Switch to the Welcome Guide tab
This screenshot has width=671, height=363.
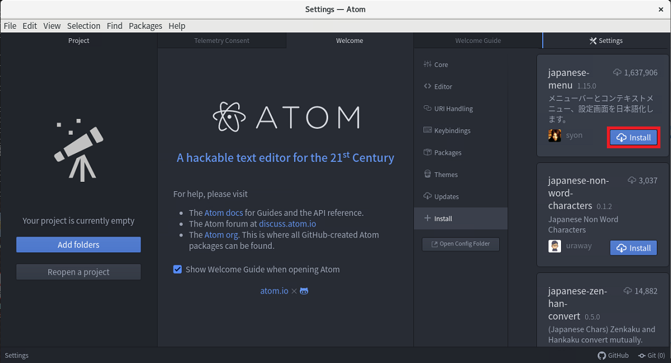point(478,41)
